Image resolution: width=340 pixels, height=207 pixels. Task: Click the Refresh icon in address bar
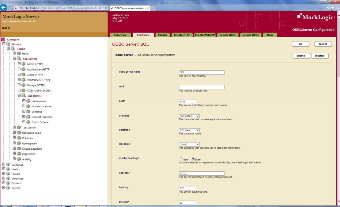pyautogui.click(x=106, y=8)
